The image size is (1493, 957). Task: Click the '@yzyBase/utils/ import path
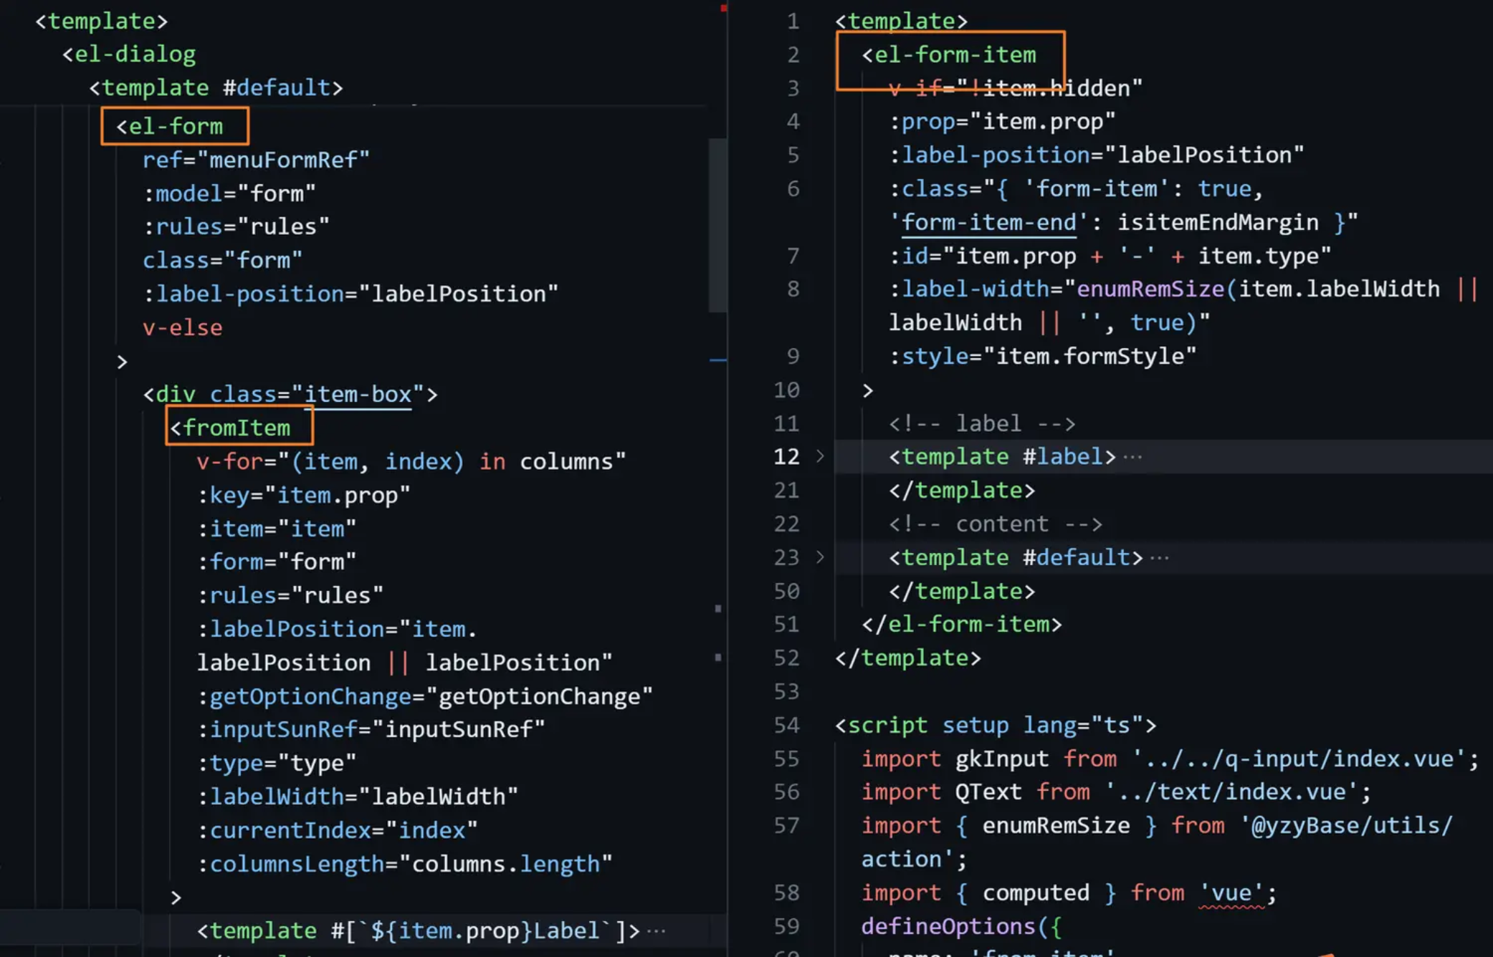pyautogui.click(x=1345, y=825)
